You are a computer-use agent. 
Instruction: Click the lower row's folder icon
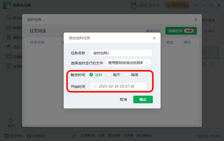[x=203, y=65]
